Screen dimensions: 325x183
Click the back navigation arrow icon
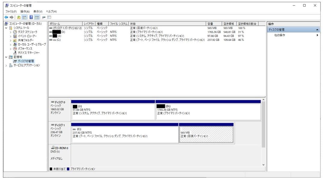[x=5, y=17]
